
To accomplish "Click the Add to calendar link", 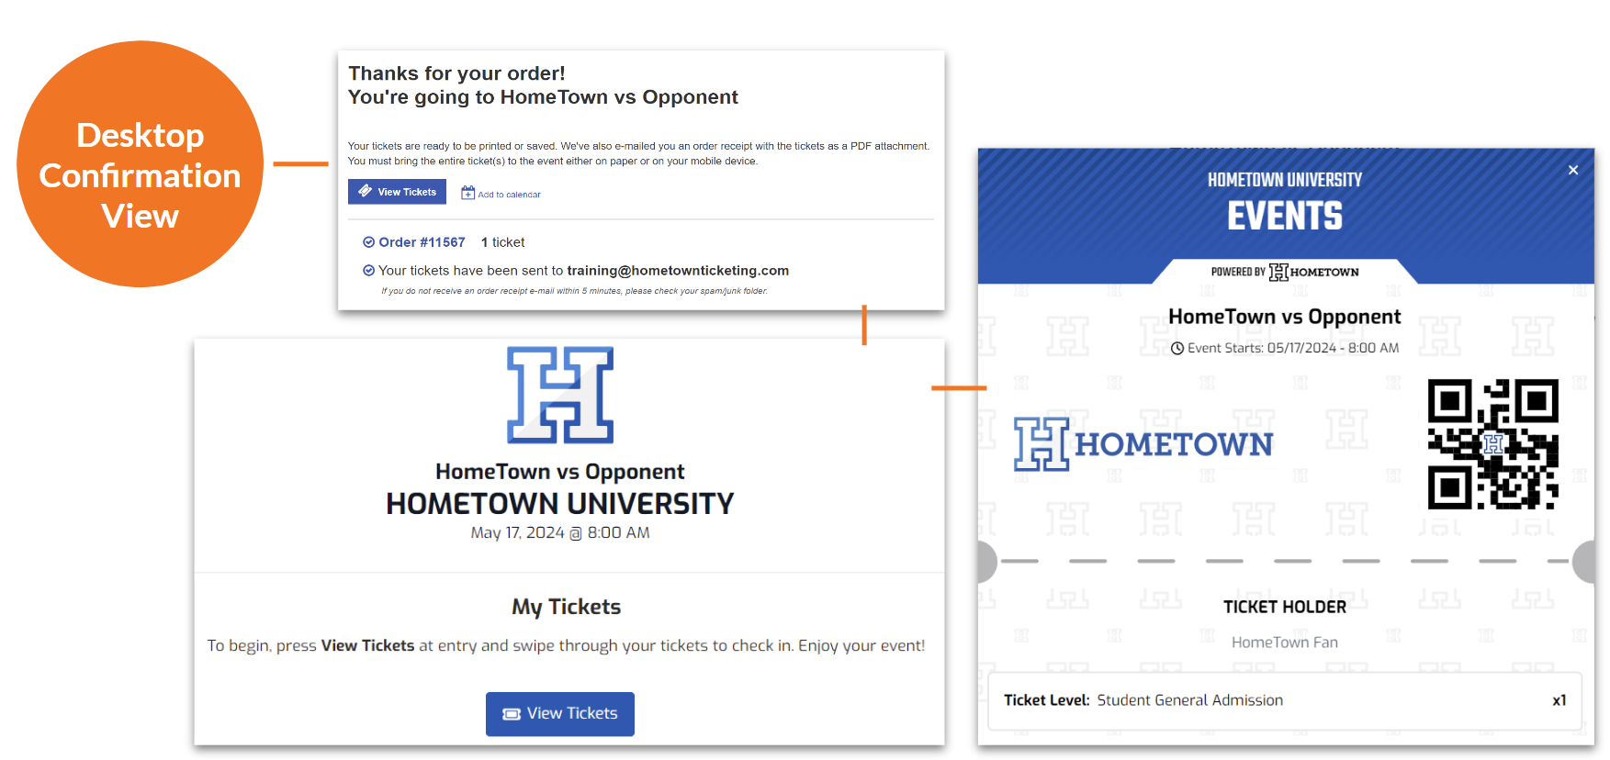I will tap(509, 195).
